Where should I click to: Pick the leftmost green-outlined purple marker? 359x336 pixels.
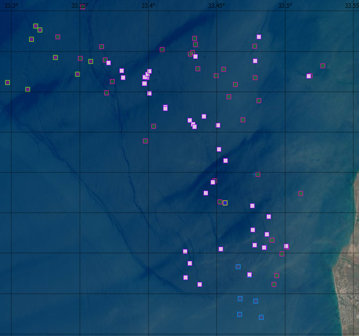tap(7, 83)
